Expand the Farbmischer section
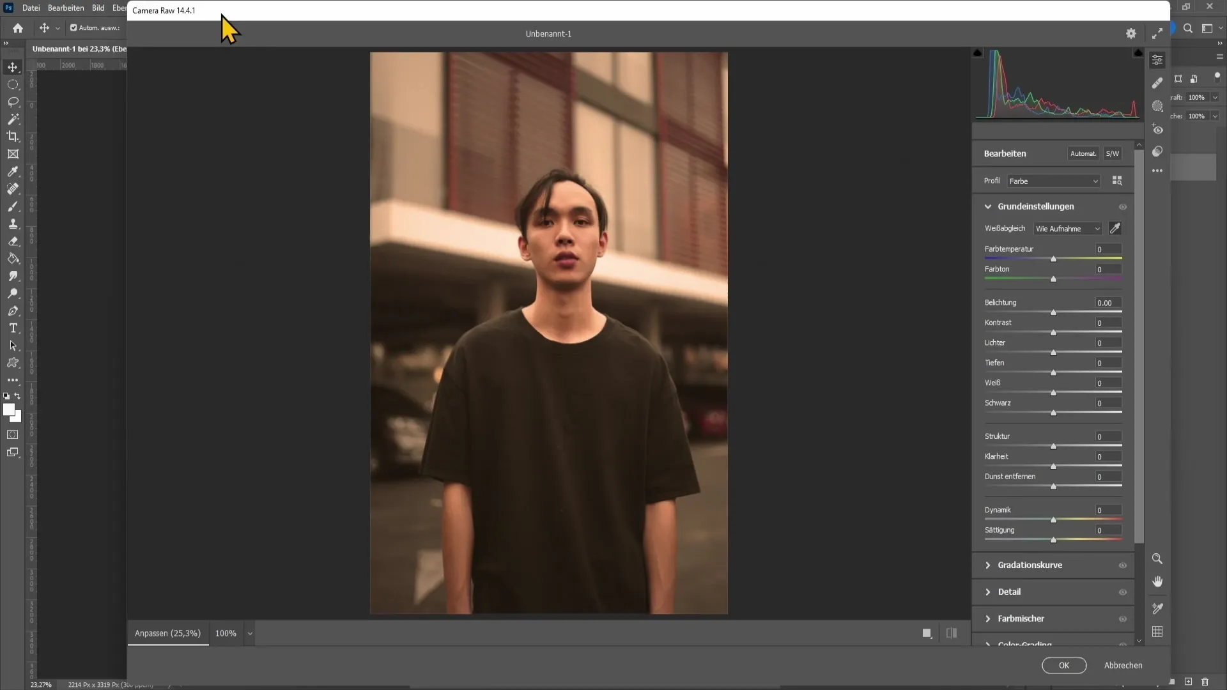Screen dimensions: 1227x690 point(988,619)
